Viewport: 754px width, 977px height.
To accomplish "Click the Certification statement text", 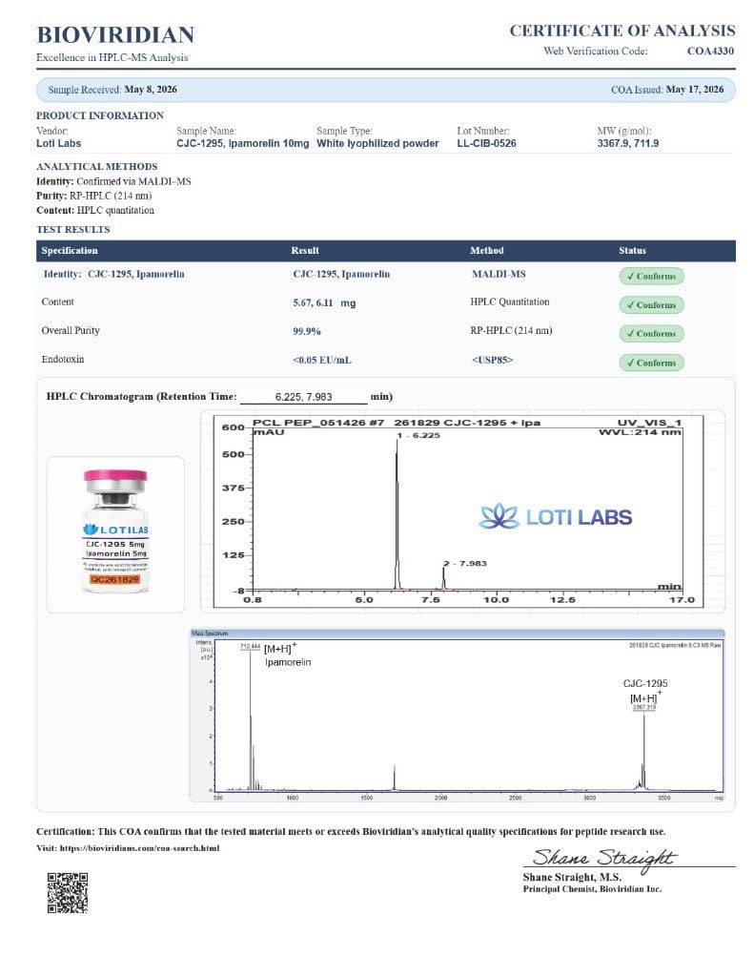I will click(x=351, y=831).
